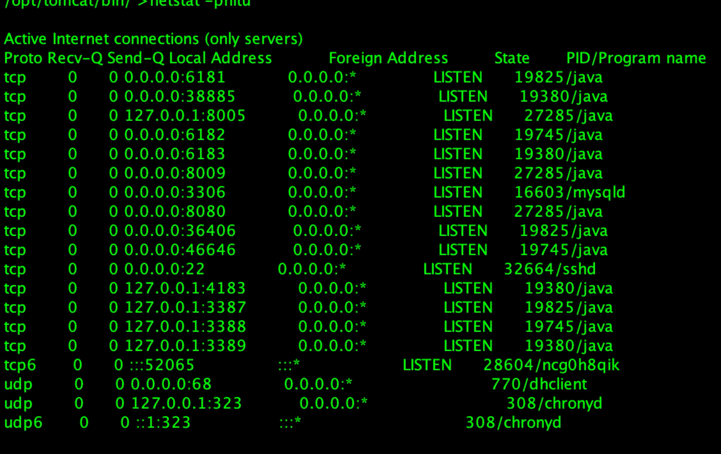Click the udp6 ::1:323 address
Image resolution: width=721 pixels, height=454 pixels.
[x=163, y=422]
